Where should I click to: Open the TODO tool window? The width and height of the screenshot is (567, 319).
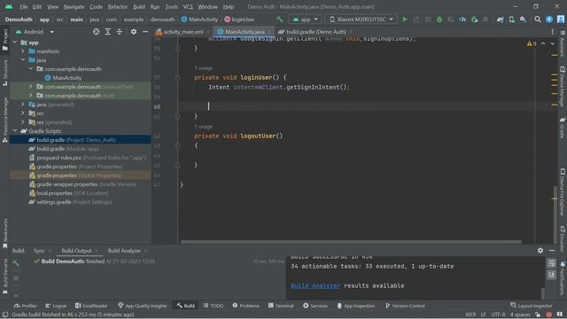click(213, 306)
